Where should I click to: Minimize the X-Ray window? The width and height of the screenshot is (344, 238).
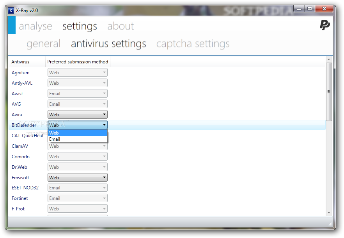[x=299, y=9]
